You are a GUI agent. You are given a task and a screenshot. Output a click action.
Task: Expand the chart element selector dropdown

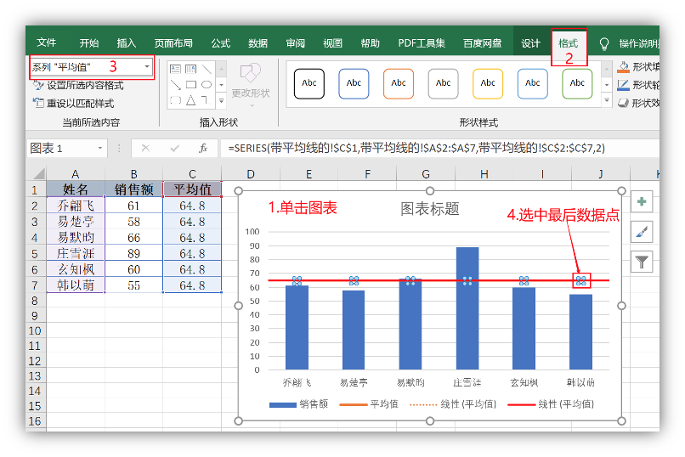(x=147, y=66)
